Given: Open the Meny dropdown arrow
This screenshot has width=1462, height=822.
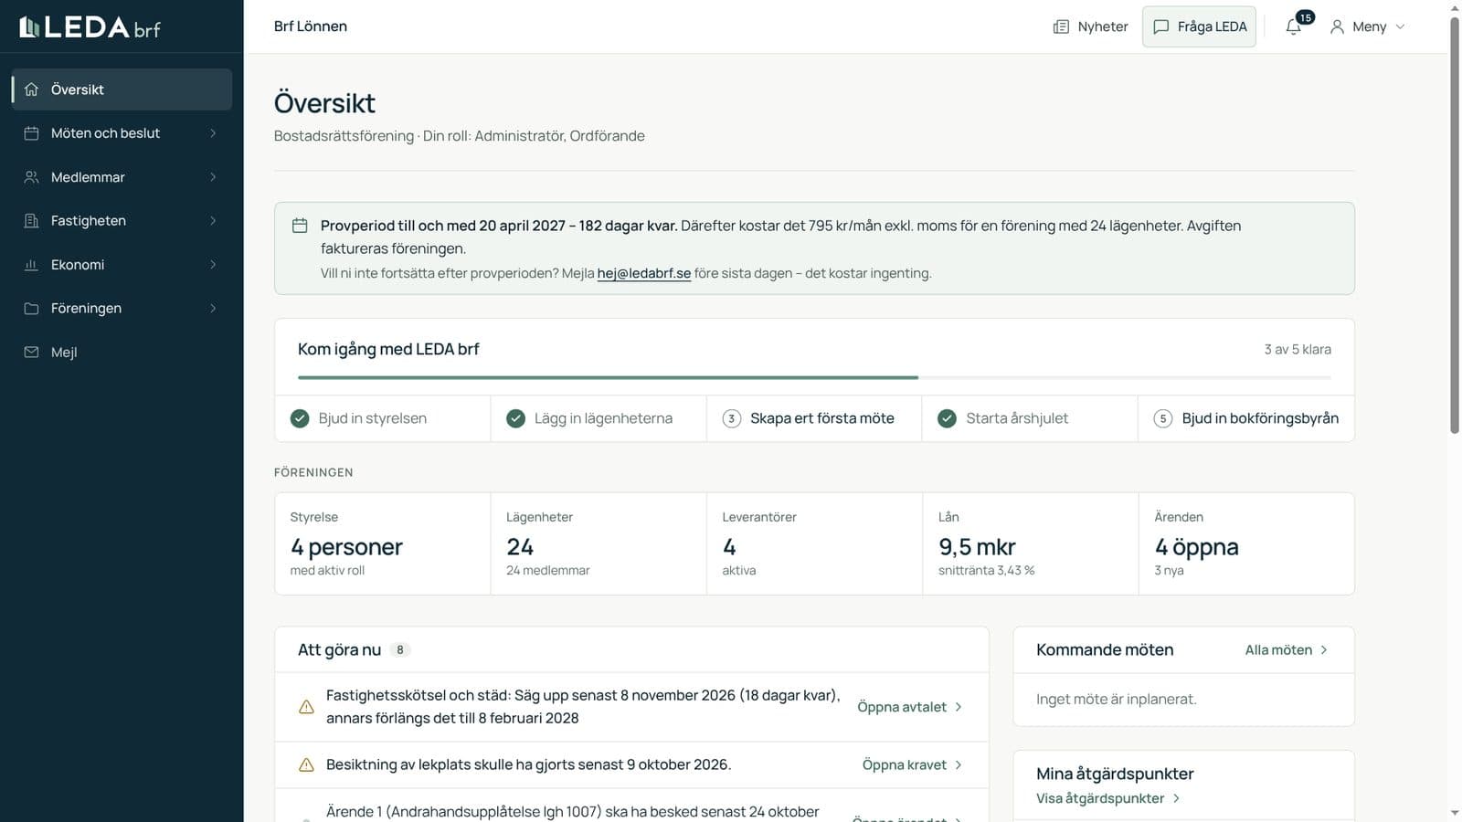Looking at the screenshot, I should click(x=1400, y=26).
